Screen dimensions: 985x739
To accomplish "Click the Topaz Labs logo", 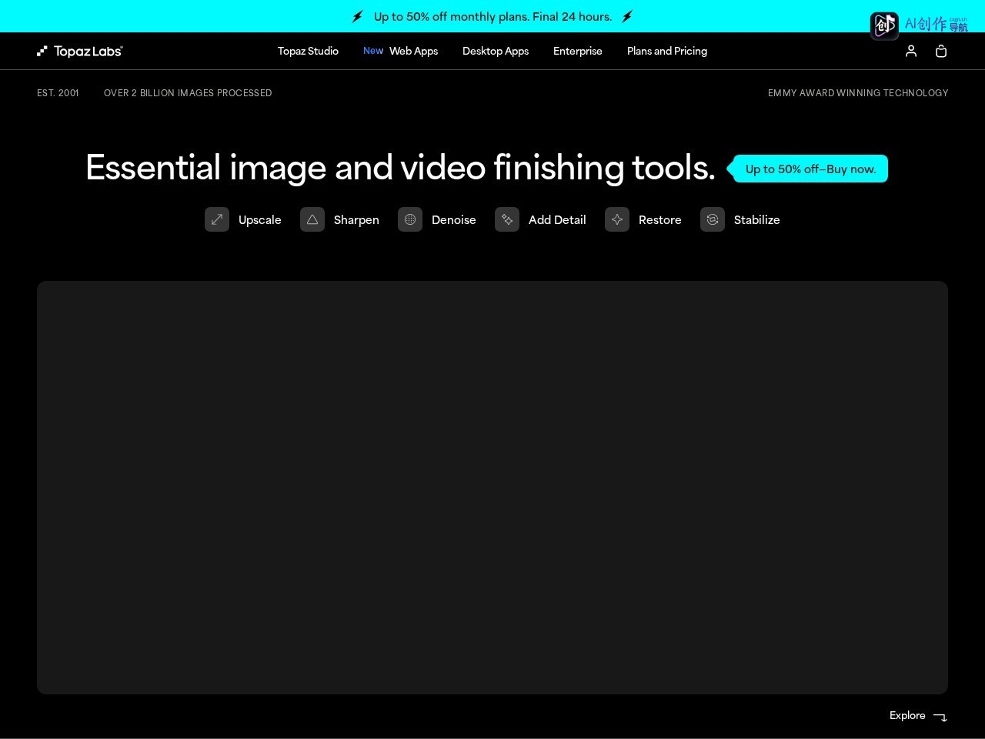I will click(x=79, y=51).
